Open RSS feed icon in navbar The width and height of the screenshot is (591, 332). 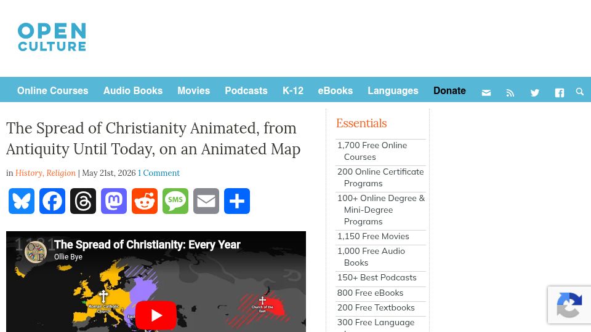click(510, 93)
